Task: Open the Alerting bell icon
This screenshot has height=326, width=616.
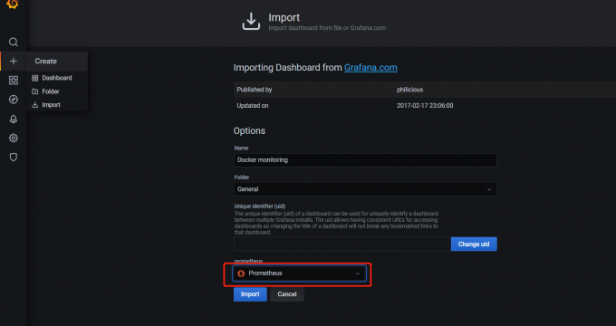Action: (14, 119)
